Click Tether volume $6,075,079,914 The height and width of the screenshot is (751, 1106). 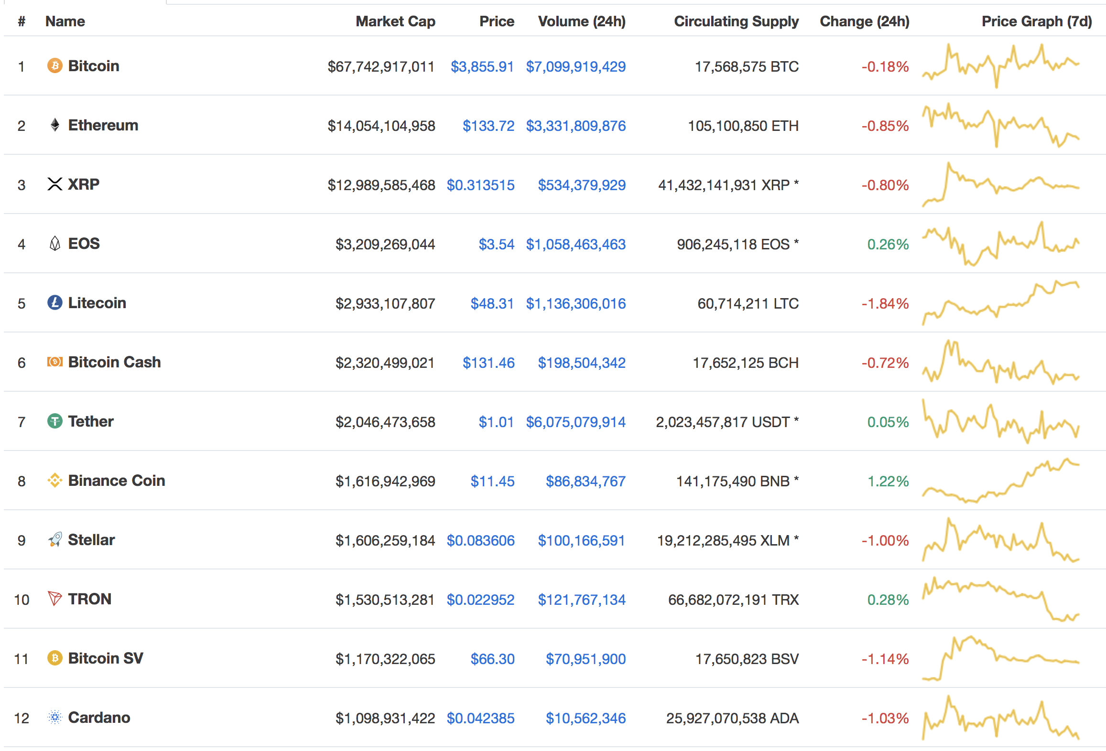tap(575, 422)
